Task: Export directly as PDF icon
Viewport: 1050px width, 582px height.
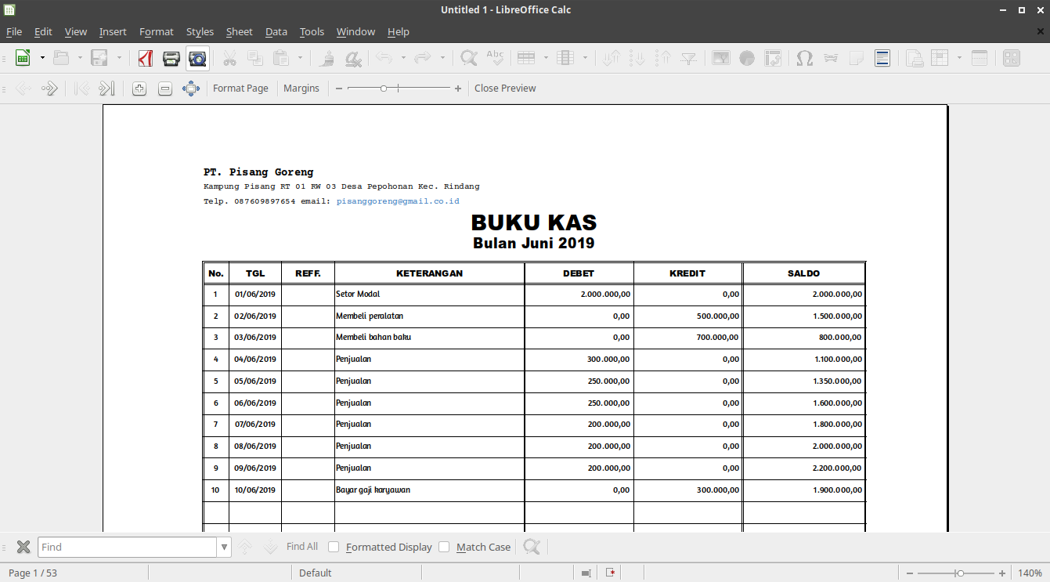Action: coord(145,58)
